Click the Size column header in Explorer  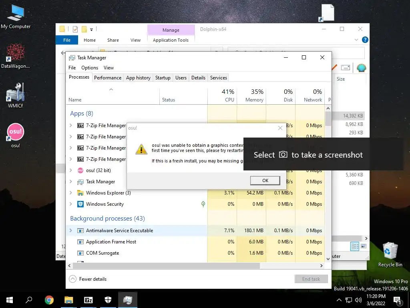coord(341,79)
